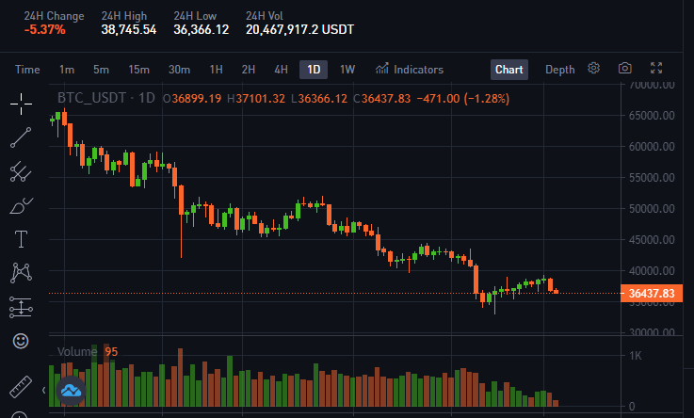Screen dimensions: 694x418
Task: Set the interval to 1W
Action: point(347,70)
